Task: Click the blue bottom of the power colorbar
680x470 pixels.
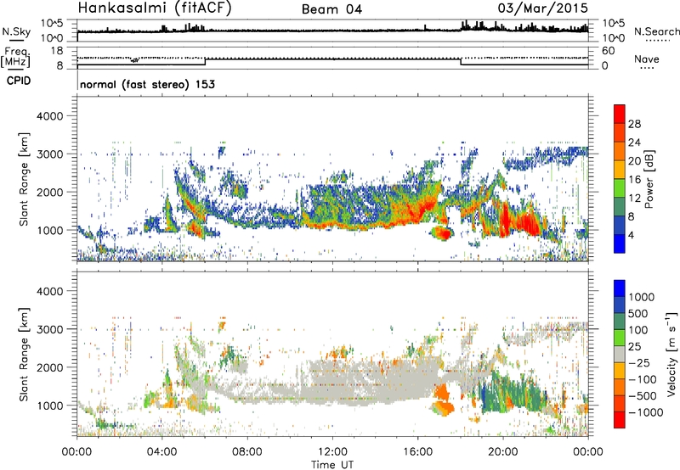Action: click(620, 244)
